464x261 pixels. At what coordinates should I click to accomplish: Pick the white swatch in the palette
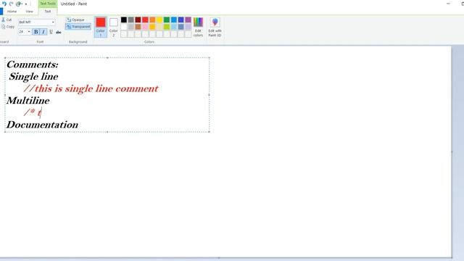click(x=124, y=27)
